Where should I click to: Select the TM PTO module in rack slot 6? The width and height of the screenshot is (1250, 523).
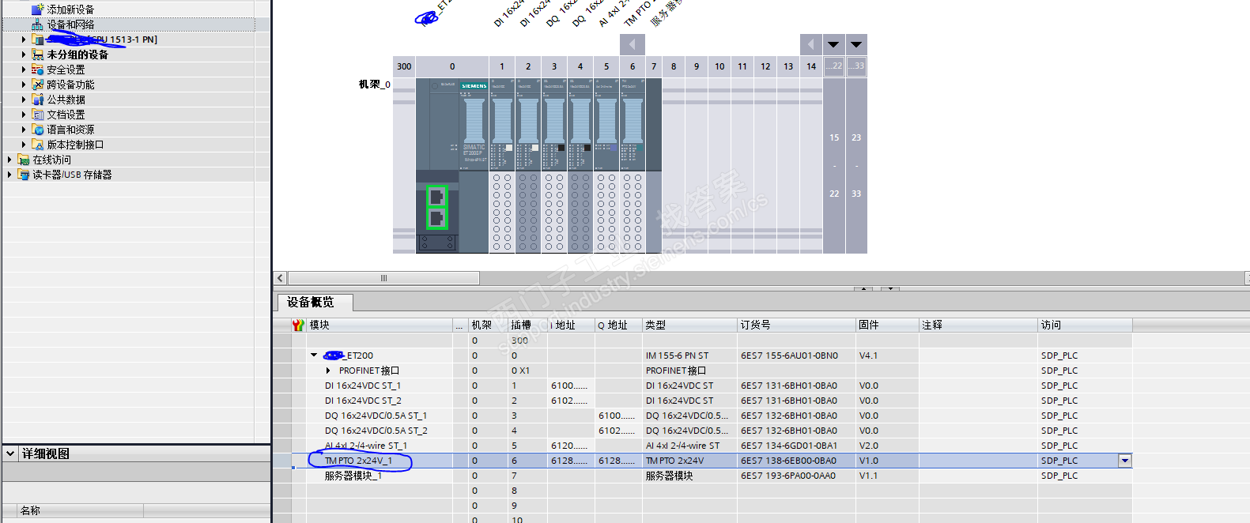tap(633, 166)
